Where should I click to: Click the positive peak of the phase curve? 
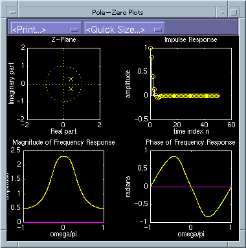(174, 157)
